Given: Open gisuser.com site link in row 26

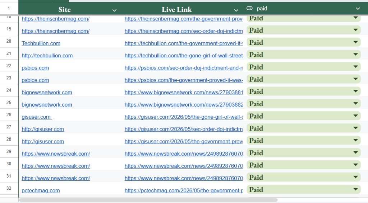Looking at the screenshot, I should coord(37,117).
